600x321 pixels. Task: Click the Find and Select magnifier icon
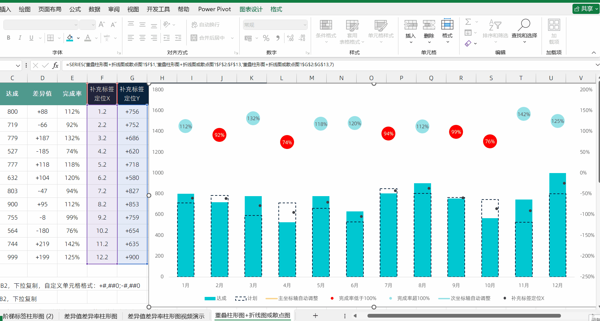click(524, 25)
